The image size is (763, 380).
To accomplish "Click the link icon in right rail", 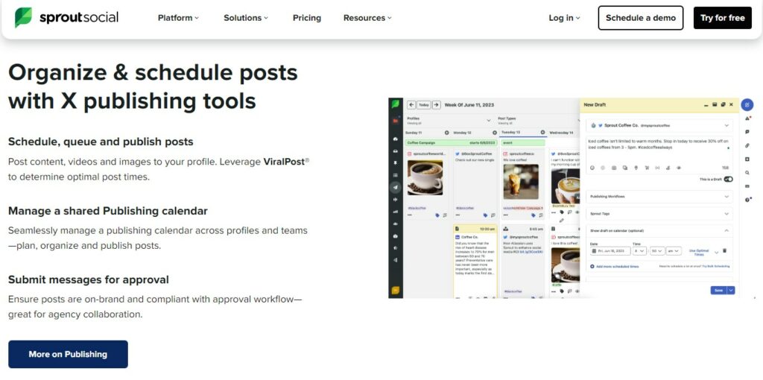I will click(747, 145).
